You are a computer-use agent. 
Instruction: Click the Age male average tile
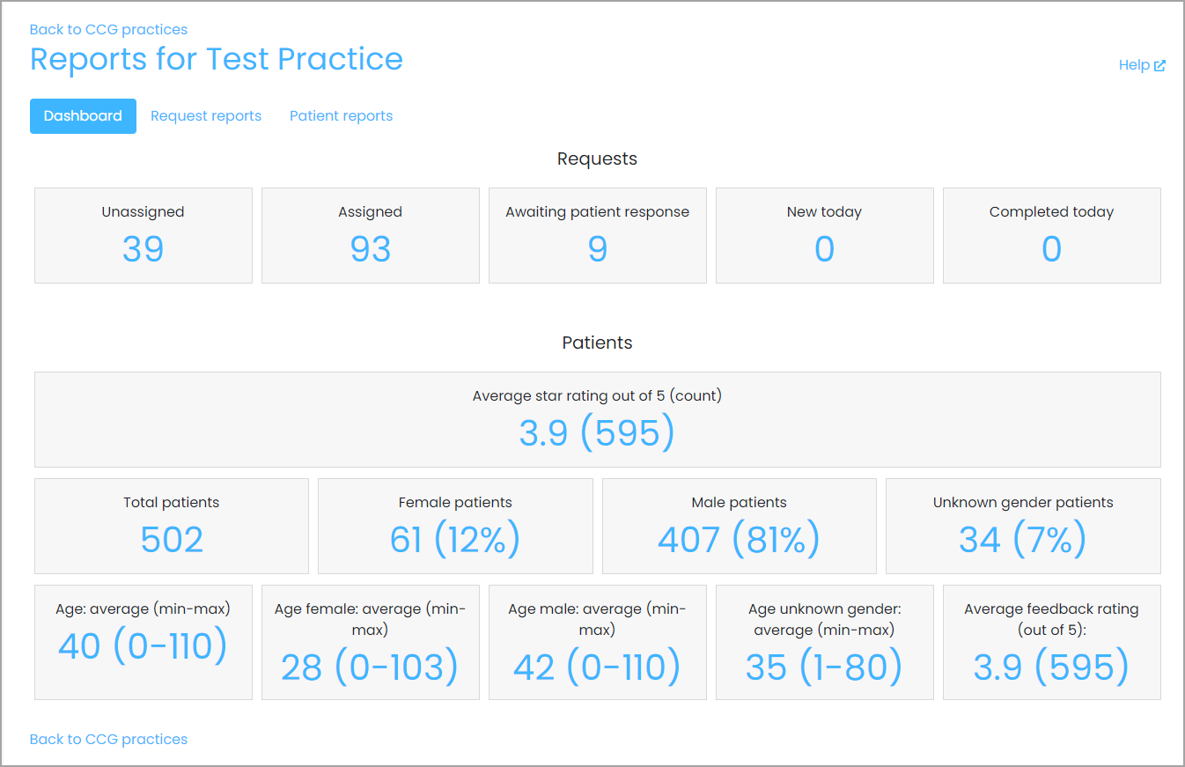pos(598,643)
